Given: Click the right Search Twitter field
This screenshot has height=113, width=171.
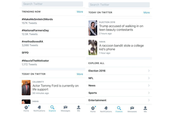Looking at the screenshot, I should click(119, 5).
